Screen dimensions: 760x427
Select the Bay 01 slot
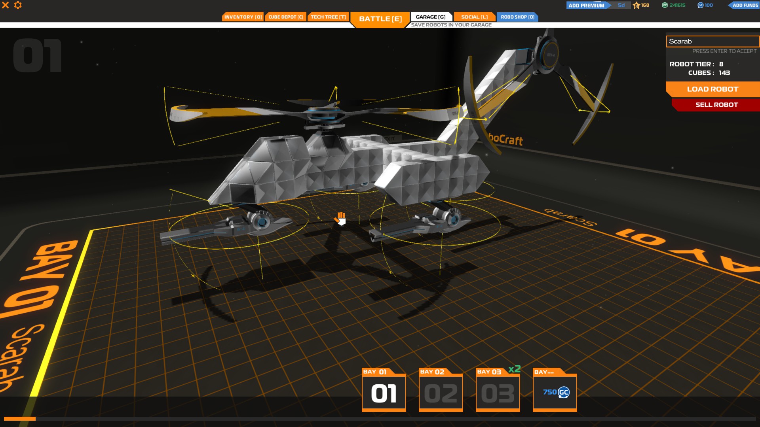(384, 393)
